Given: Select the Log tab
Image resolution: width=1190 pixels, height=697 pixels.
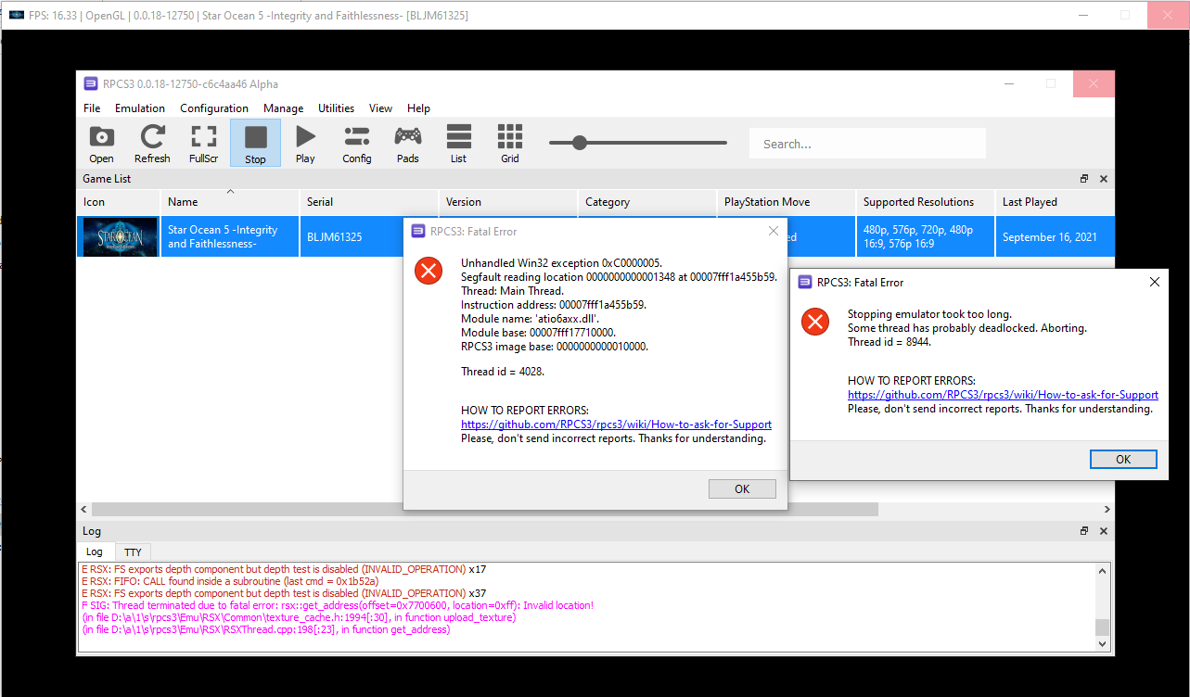Looking at the screenshot, I should point(95,551).
